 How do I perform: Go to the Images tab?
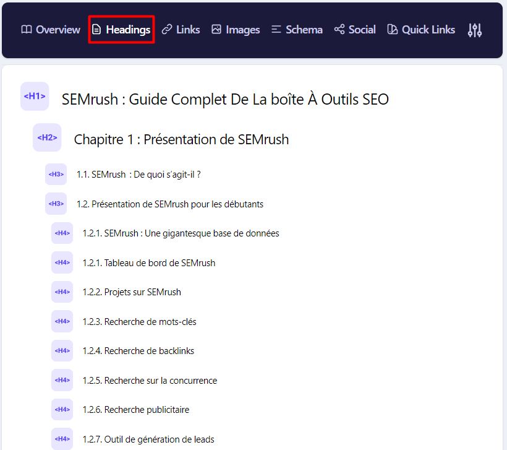(x=236, y=30)
